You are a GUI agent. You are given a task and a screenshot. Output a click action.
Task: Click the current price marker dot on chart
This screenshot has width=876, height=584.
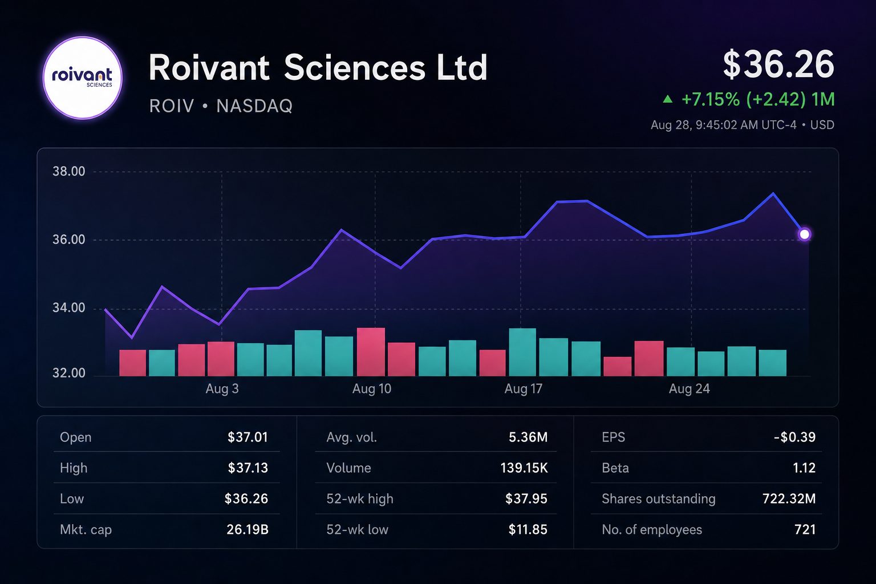coord(804,234)
